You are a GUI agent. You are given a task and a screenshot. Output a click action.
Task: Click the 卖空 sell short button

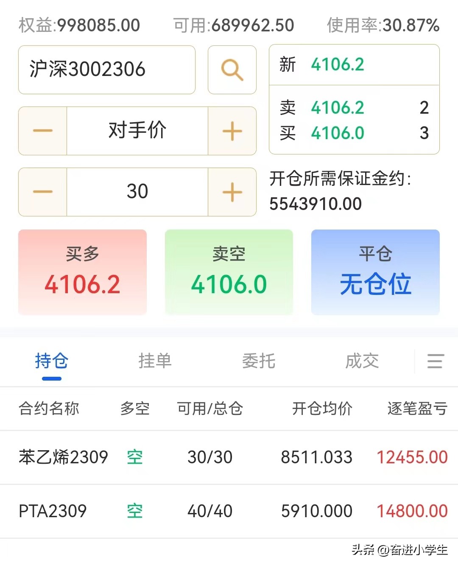tap(229, 272)
